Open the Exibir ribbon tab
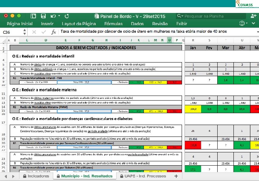This screenshot has width=259, height=194. pos(182,24)
